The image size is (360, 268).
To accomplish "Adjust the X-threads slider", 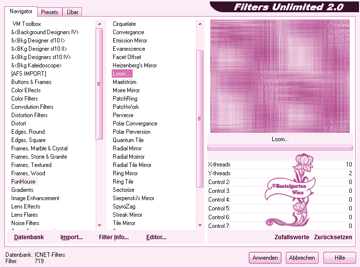I will point(280,165).
